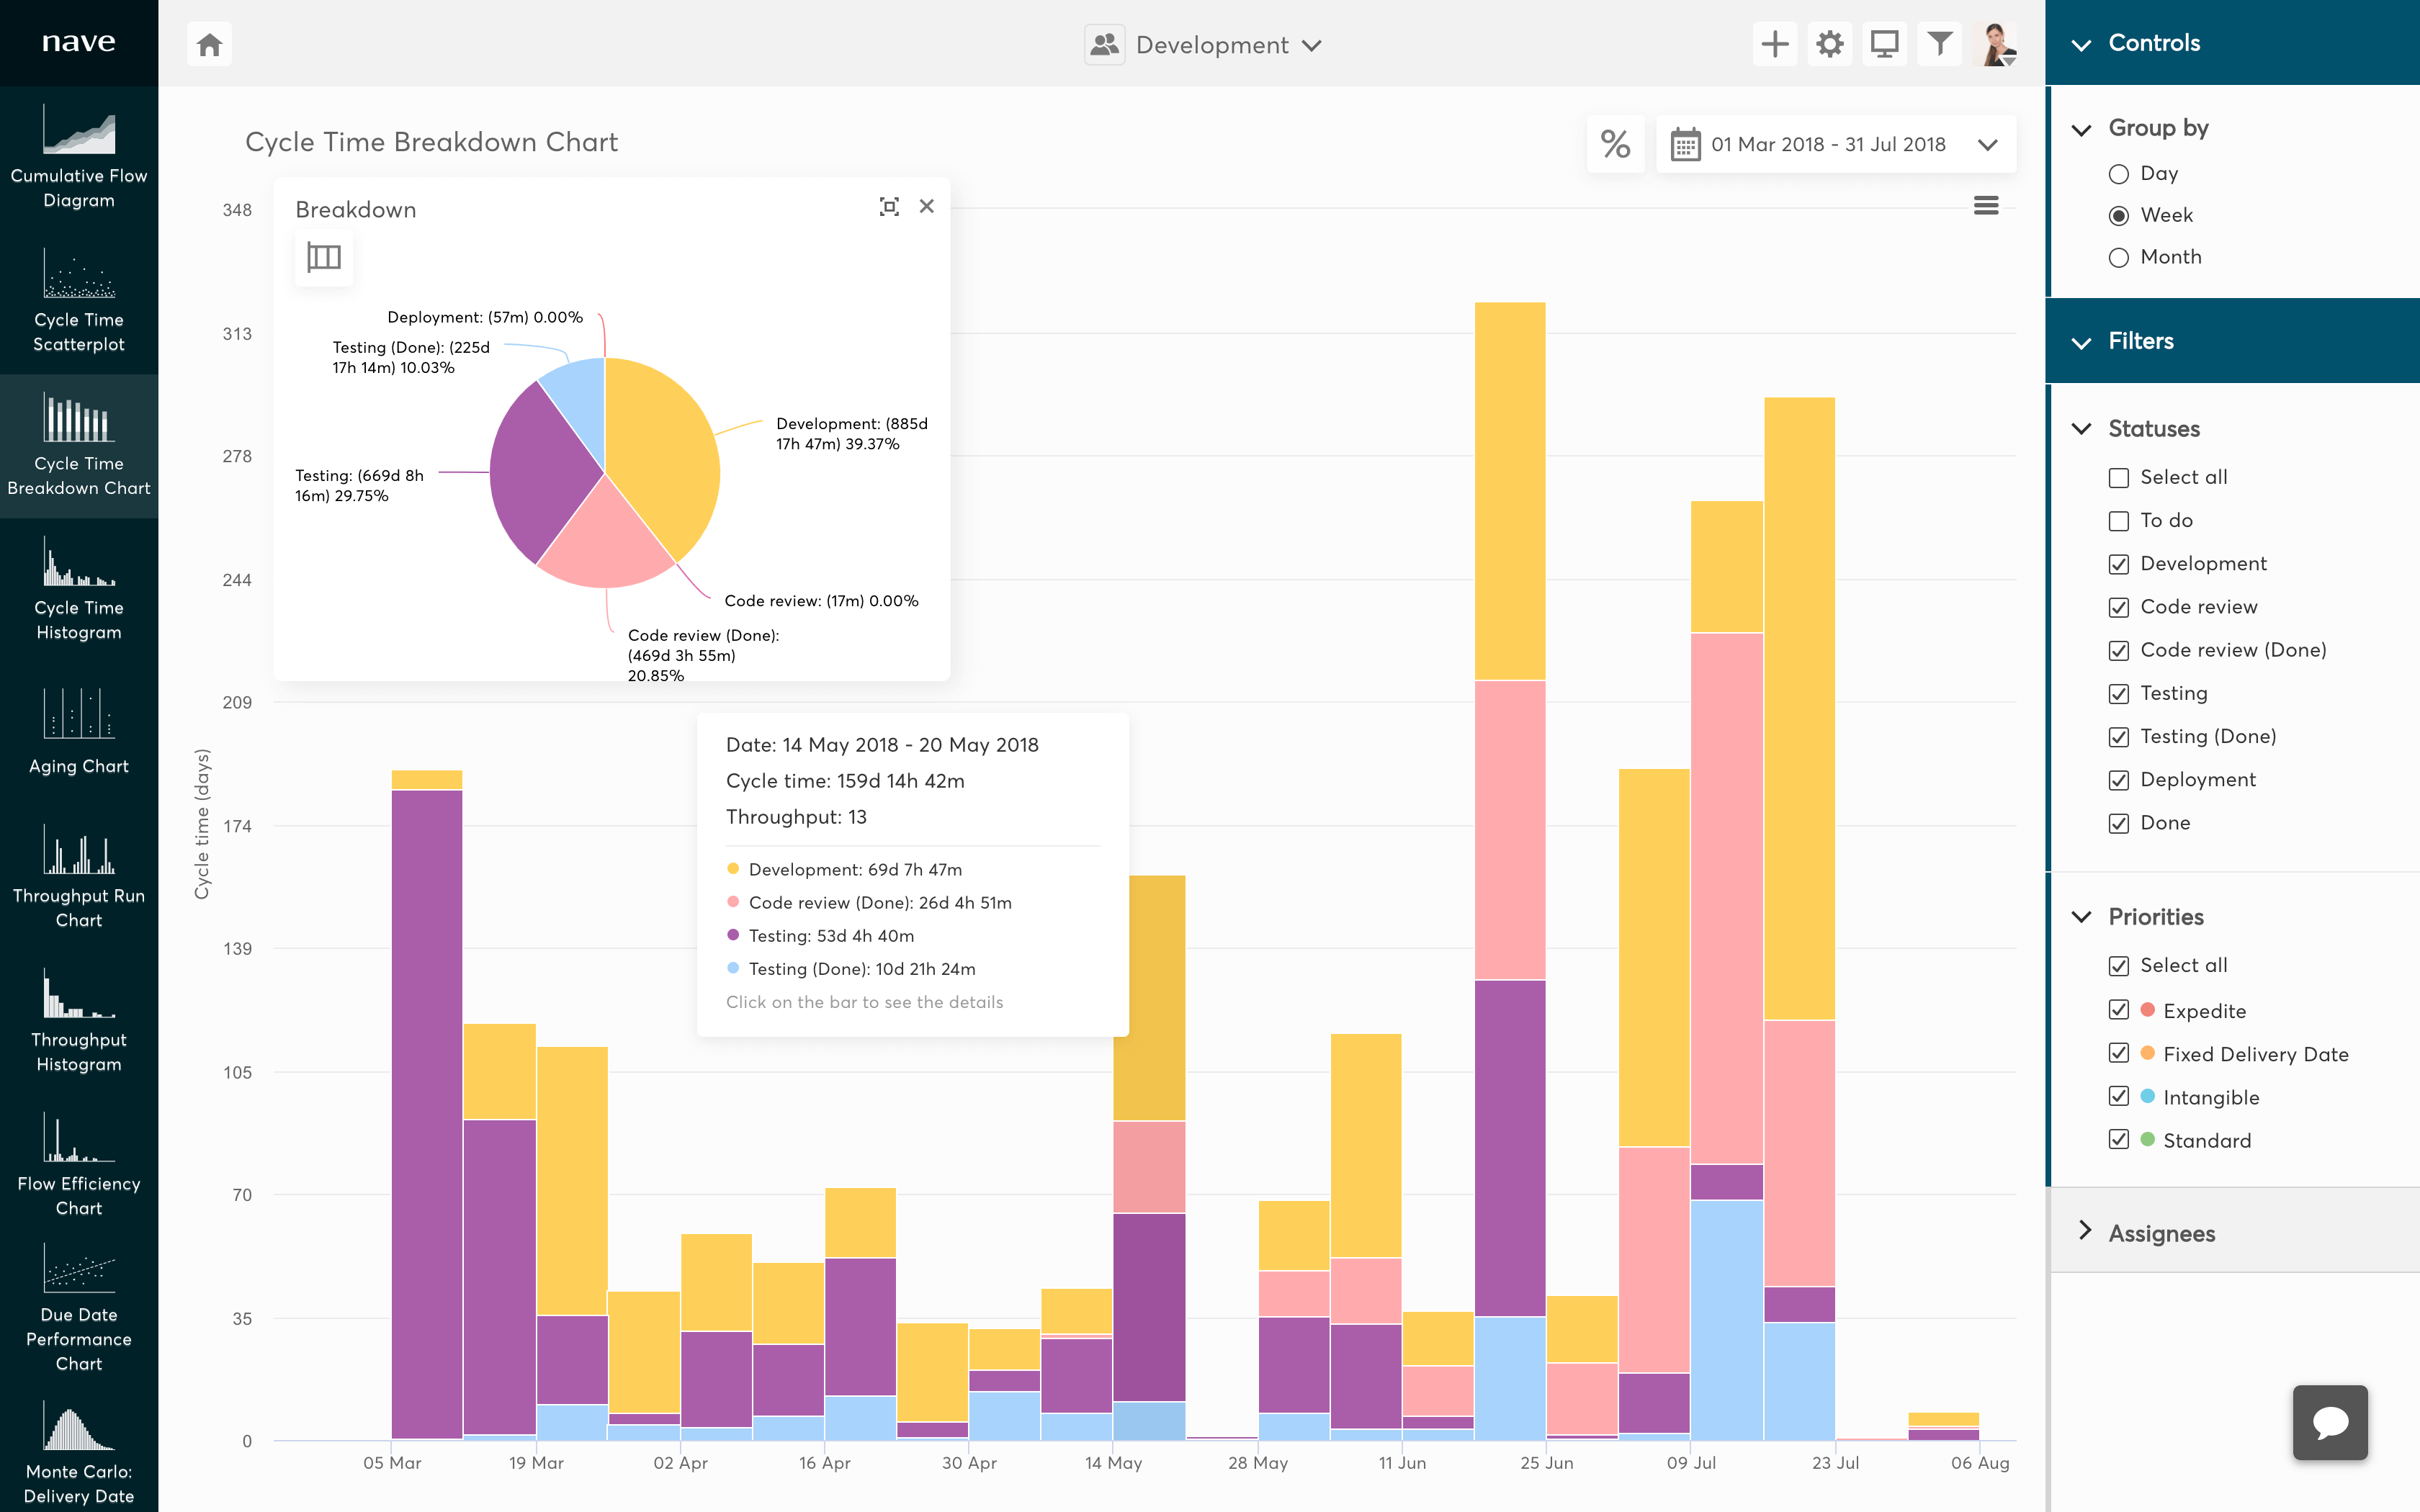Uncheck the Expedite priority checkbox

pos(2118,1010)
